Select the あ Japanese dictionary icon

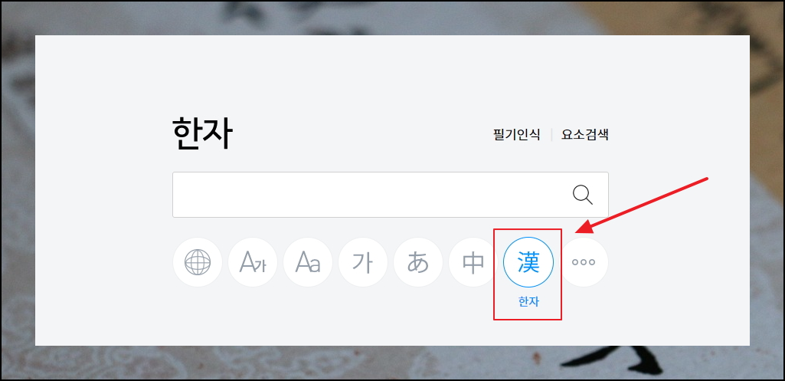(x=417, y=262)
